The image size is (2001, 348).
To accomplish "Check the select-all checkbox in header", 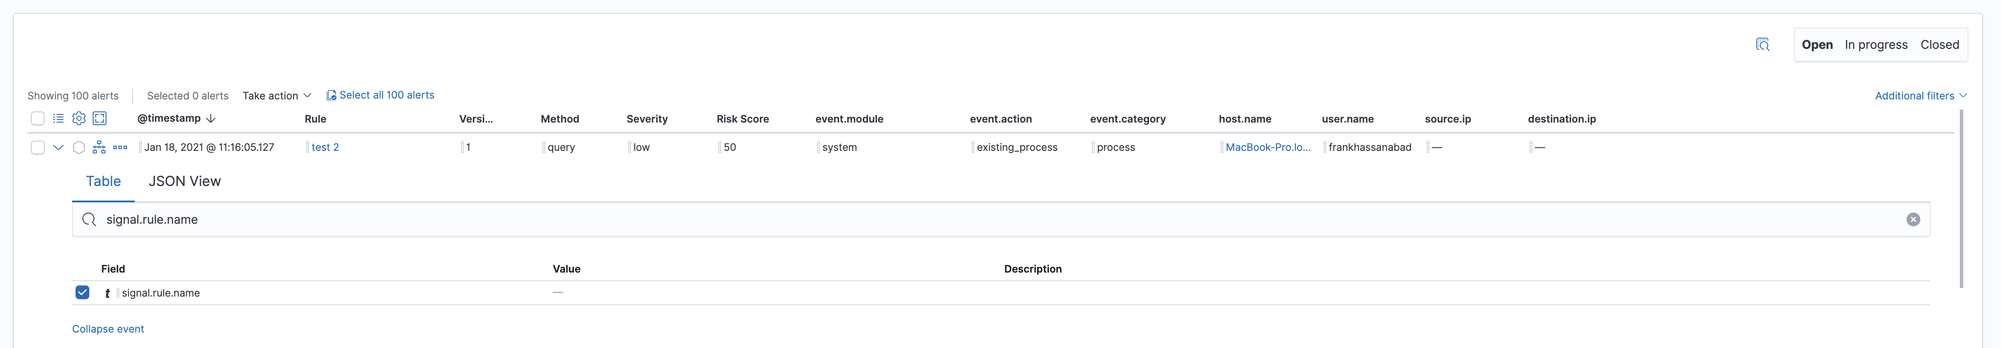I will [37, 119].
